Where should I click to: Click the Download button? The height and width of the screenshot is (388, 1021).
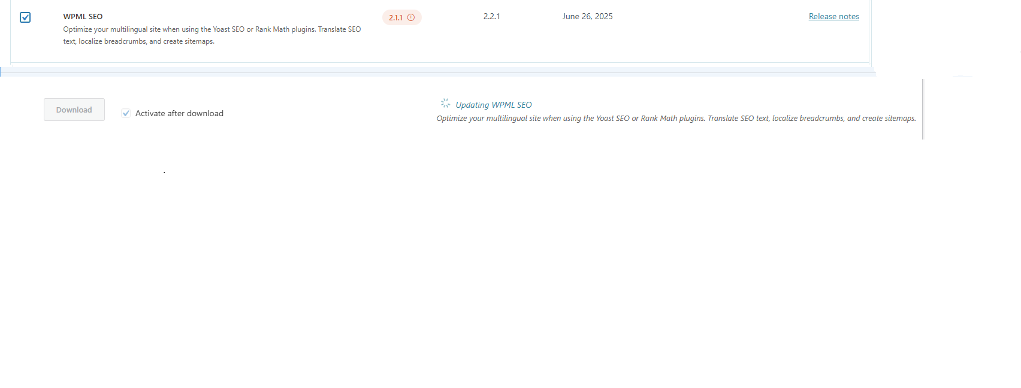tap(74, 110)
